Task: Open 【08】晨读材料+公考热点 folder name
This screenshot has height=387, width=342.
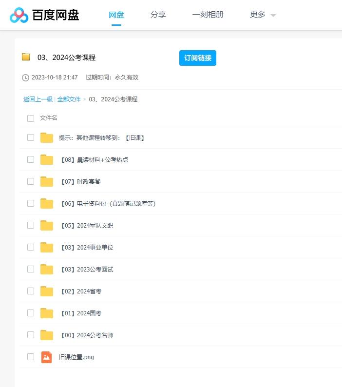Action: (x=94, y=160)
